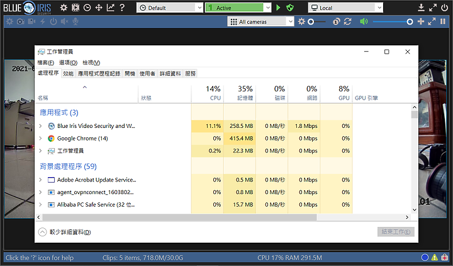Open camera properties gear in camera toolbar
This screenshot has width=453, height=266.
click(9, 21)
